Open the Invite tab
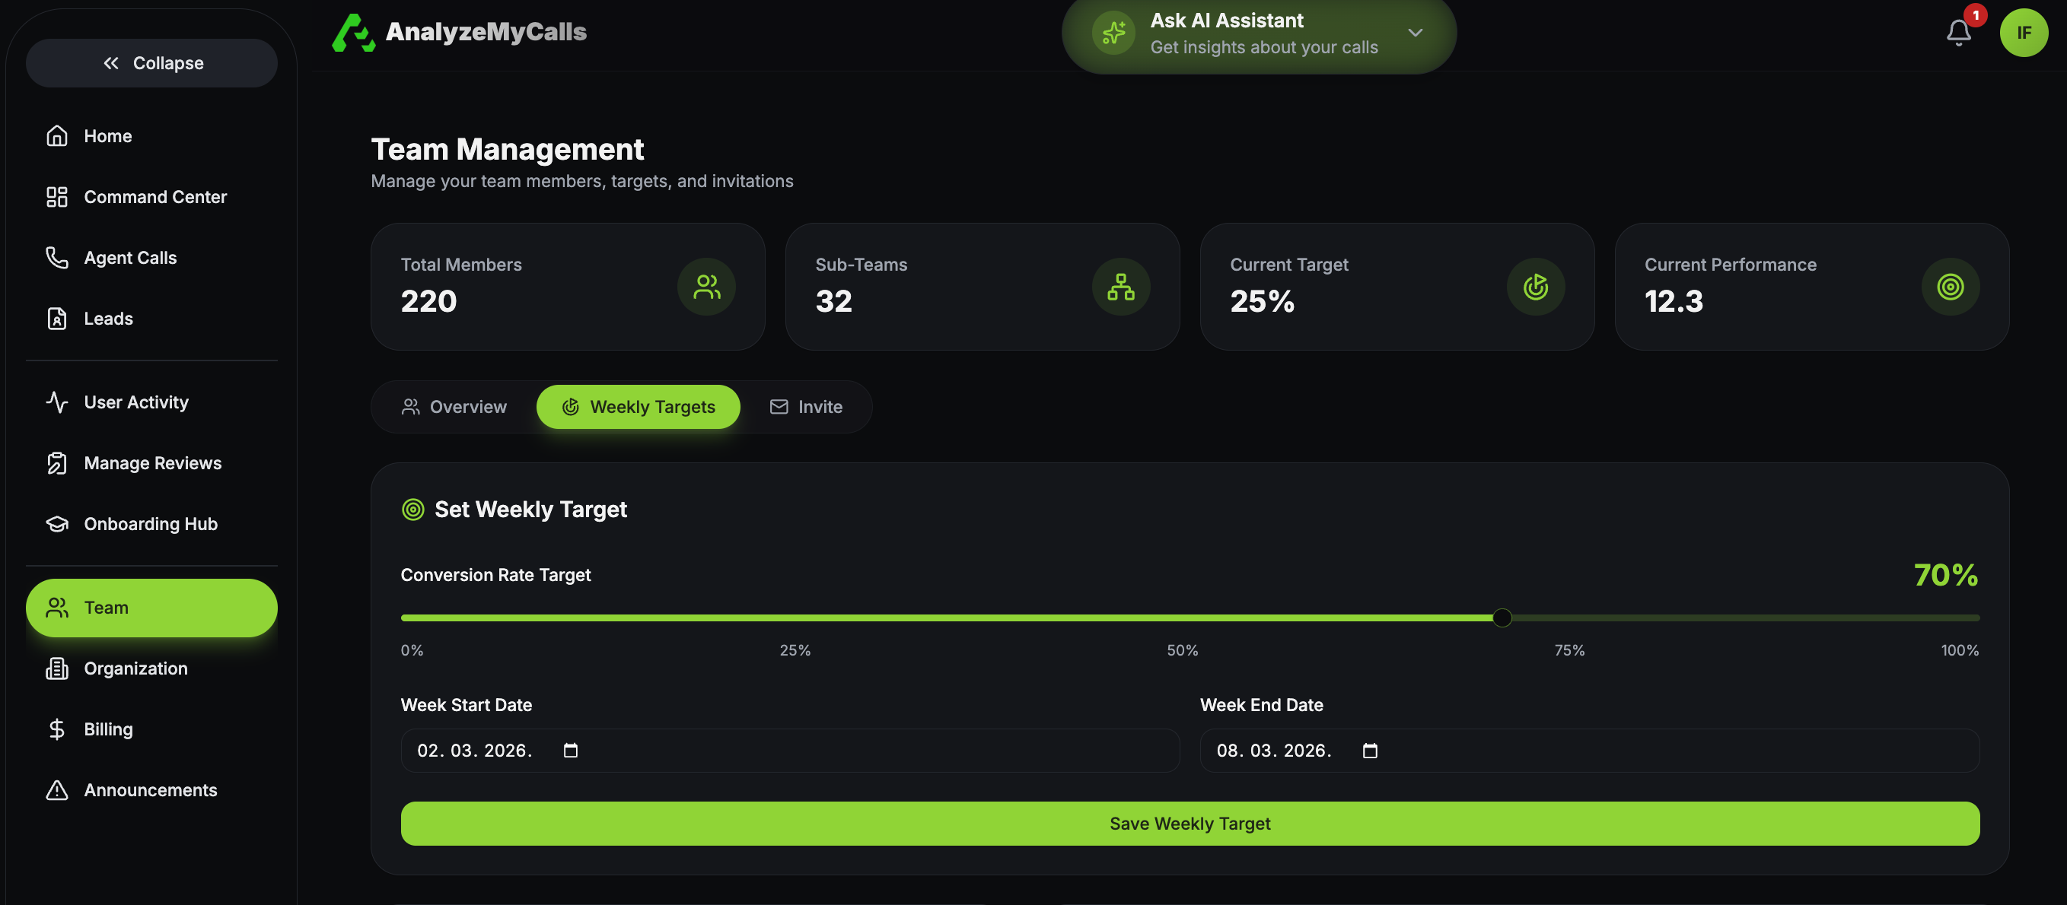Screen dimensions: 2067x905 pos(806,407)
